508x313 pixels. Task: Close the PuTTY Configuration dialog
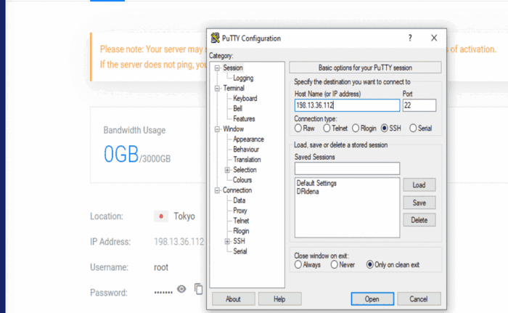[x=434, y=38]
